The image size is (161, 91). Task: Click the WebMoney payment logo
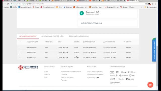point(114,75)
